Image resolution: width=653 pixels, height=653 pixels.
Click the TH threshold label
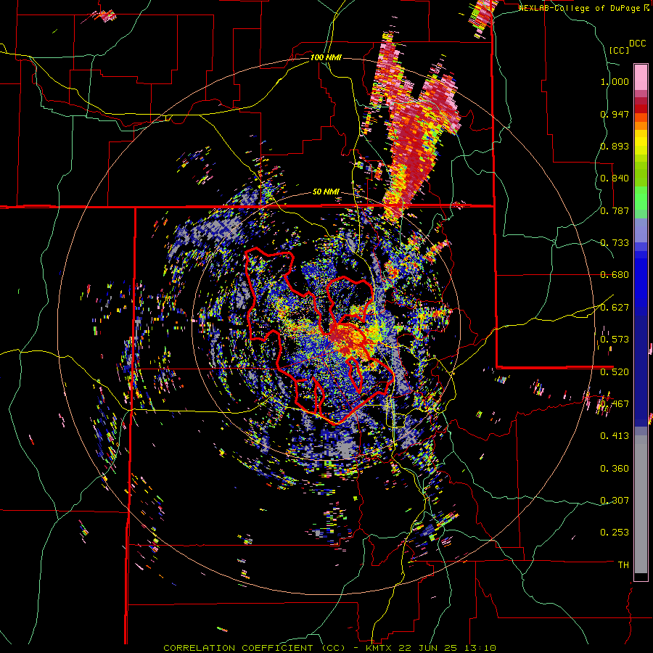click(623, 565)
